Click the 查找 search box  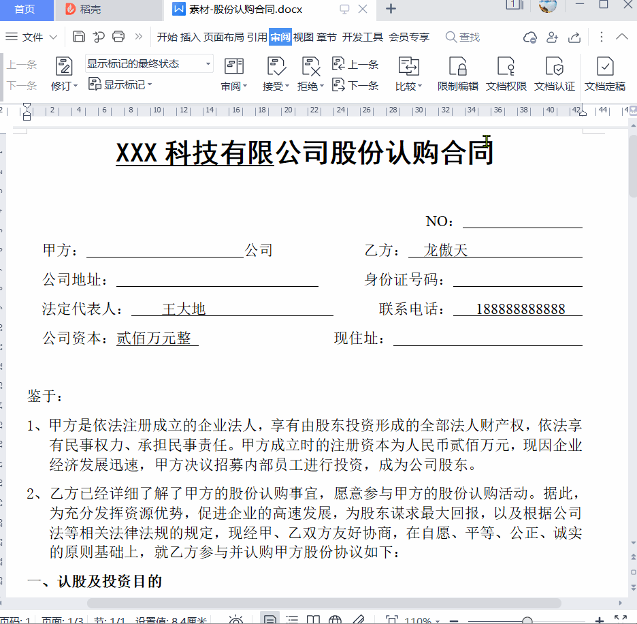click(463, 37)
